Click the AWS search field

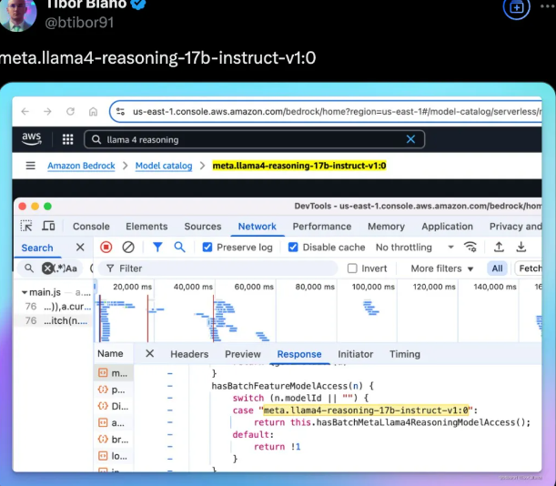(x=254, y=139)
